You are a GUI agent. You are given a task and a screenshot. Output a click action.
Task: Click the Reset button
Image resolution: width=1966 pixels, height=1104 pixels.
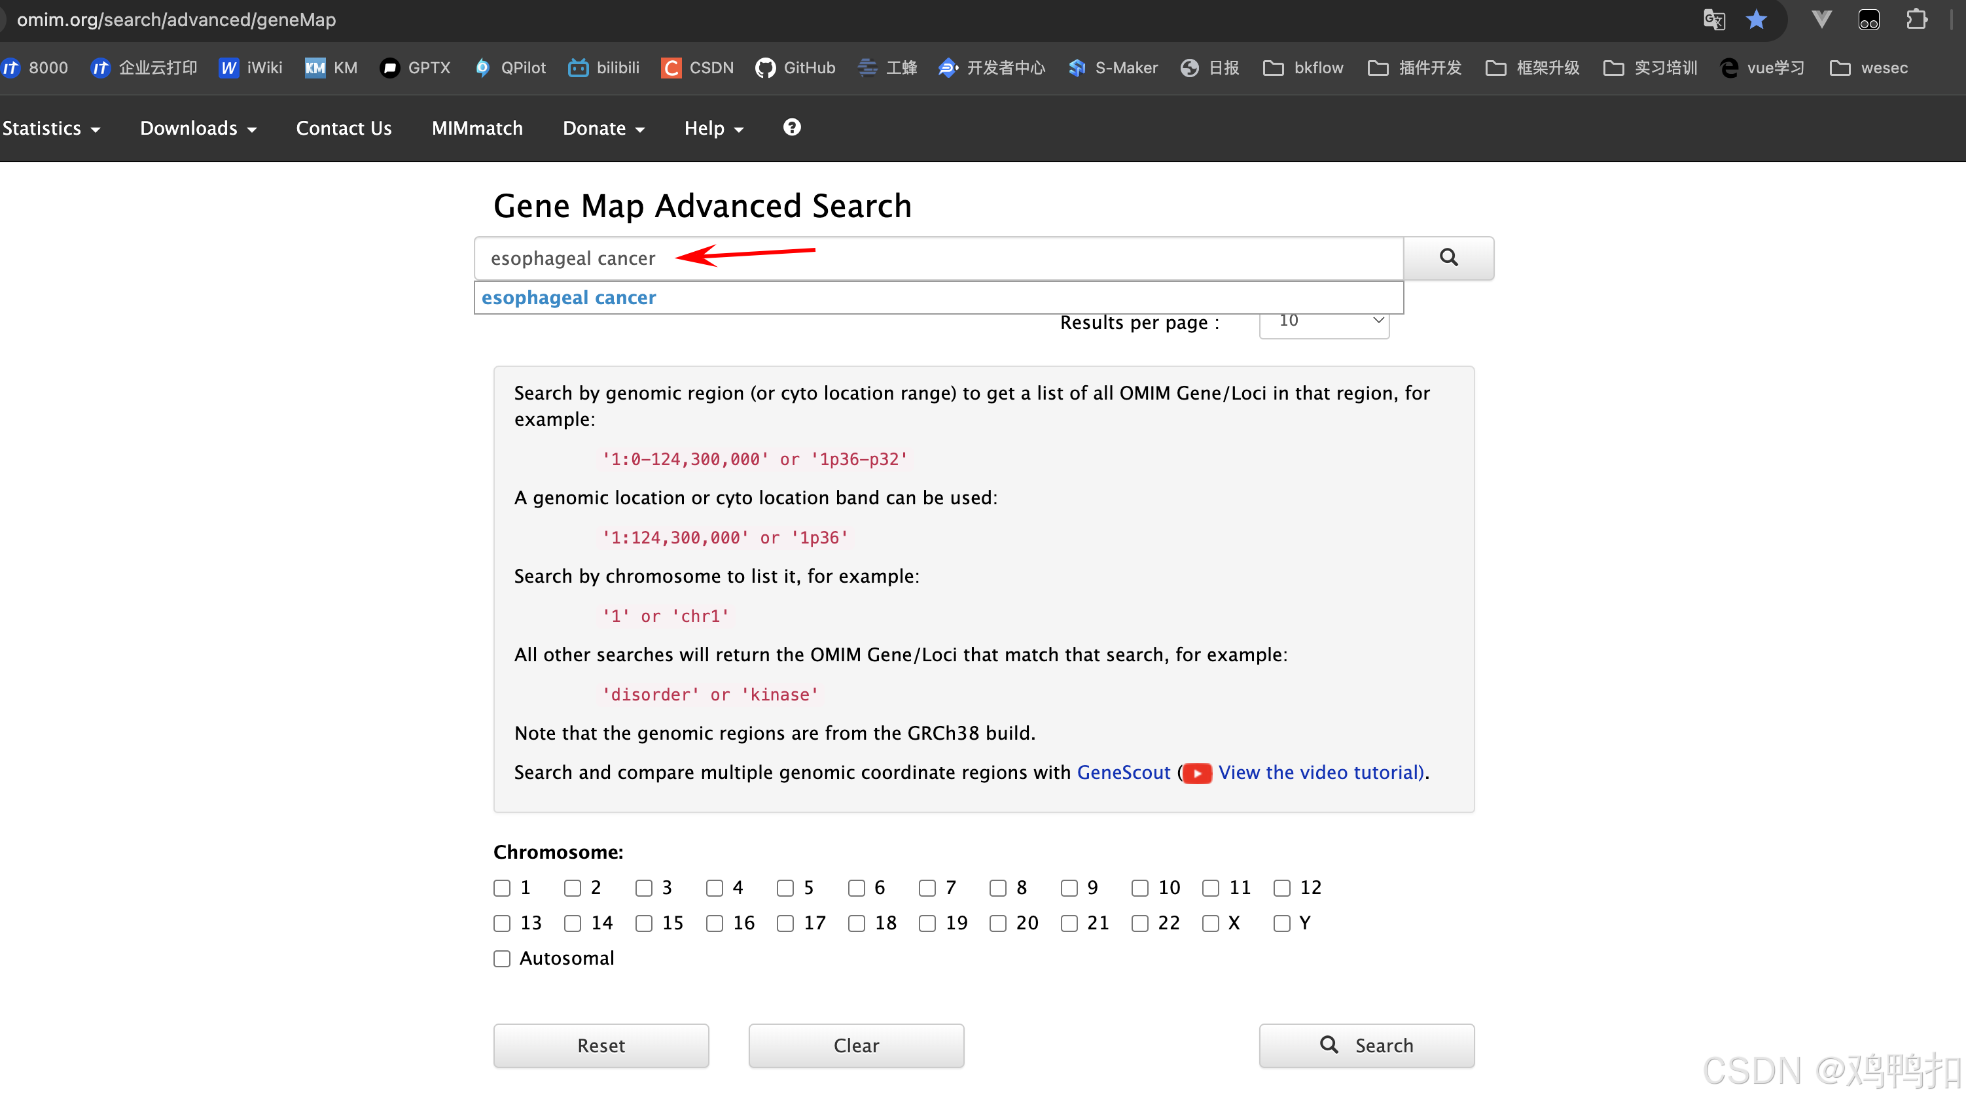tap(601, 1045)
